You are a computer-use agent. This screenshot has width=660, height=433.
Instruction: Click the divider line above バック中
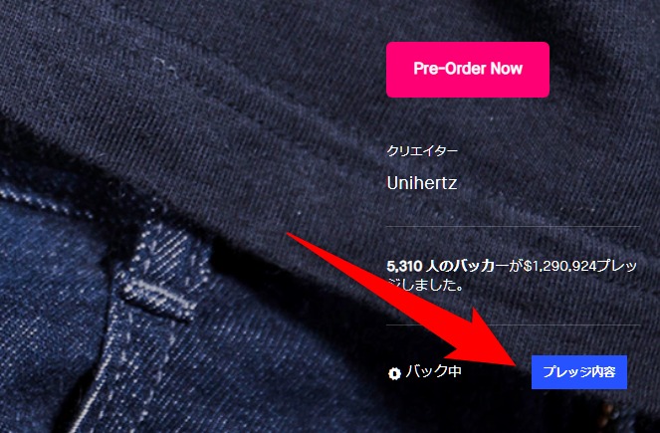point(513,325)
